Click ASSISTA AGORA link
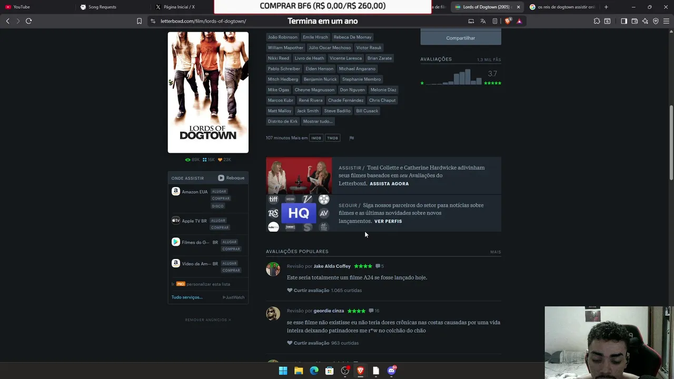Image resolution: width=674 pixels, height=379 pixels. point(389,184)
